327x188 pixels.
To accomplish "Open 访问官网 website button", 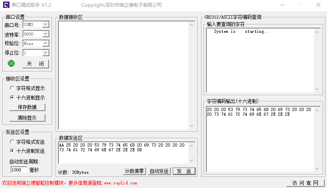I will click(305, 183).
